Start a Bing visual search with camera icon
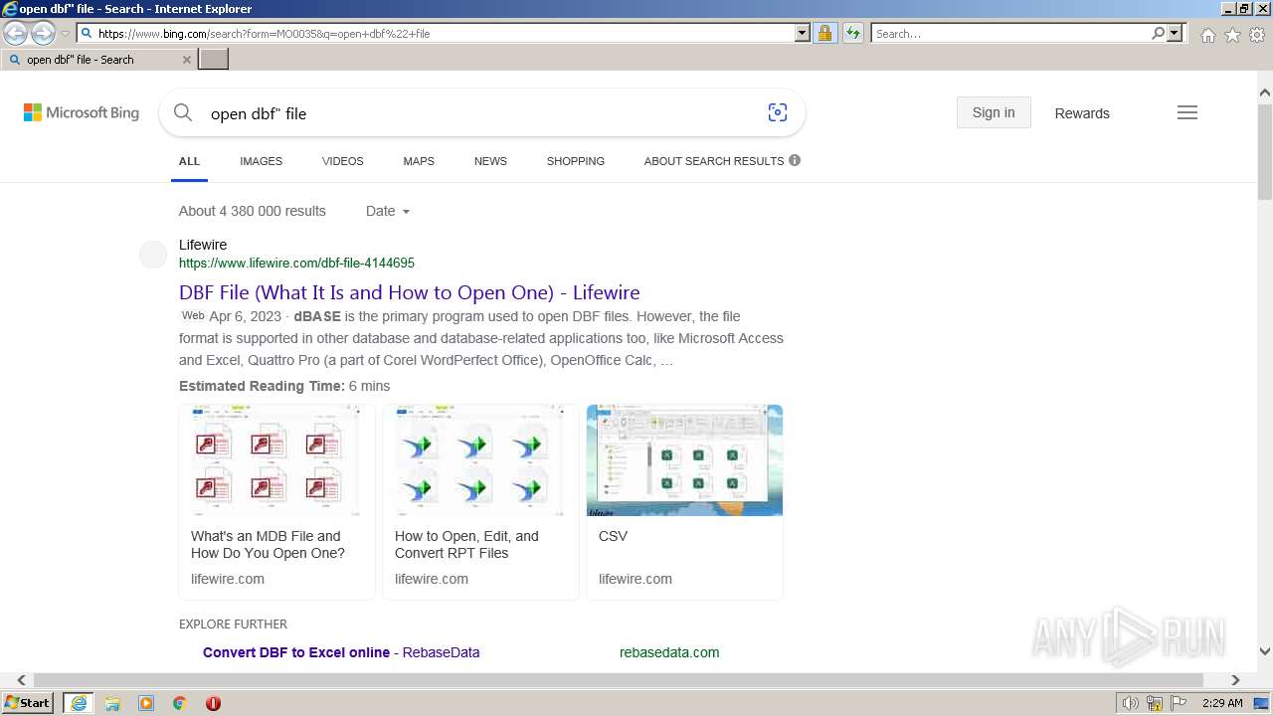Screen dimensions: 1273x716 (x=778, y=113)
